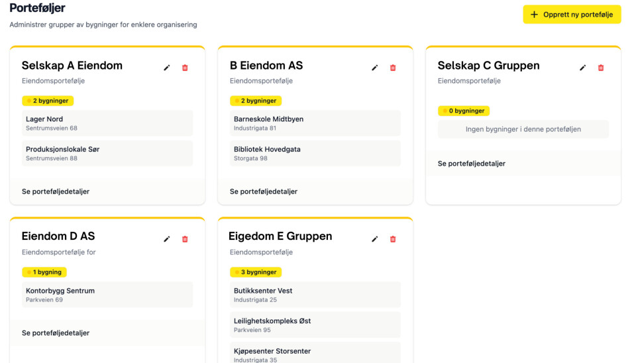This screenshot has width=636, height=363.
Task: Delete the Selskap C Gruppen portfolio
Action: point(601,68)
